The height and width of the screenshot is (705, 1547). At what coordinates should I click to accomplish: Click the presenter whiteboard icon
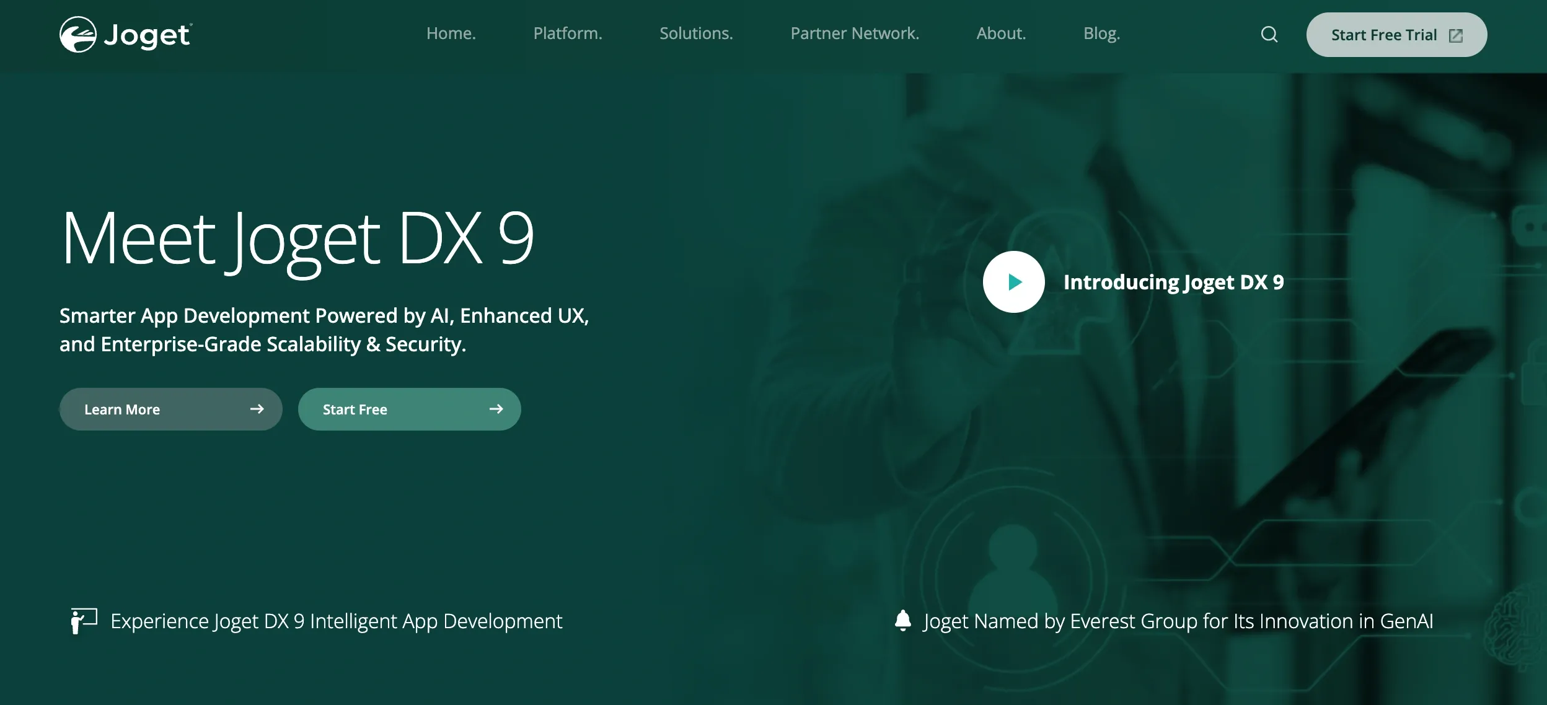(x=84, y=621)
